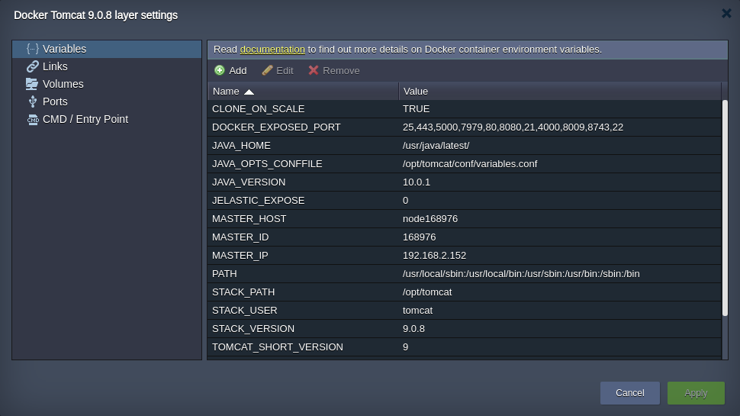Open the Volumes section
The width and height of the screenshot is (740, 416).
[107, 84]
